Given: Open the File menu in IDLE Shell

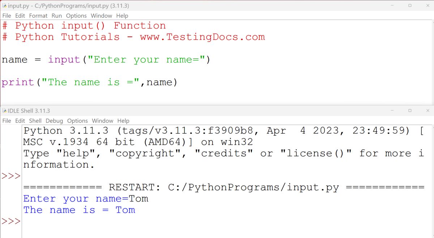Looking at the screenshot, I should [7, 121].
